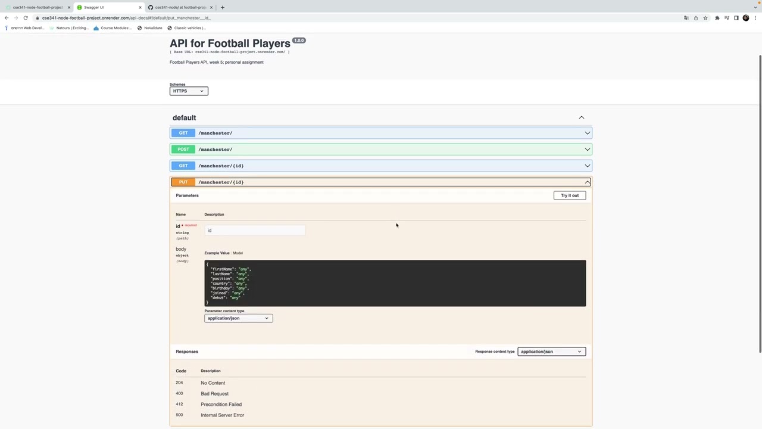Viewport: 762px width, 429px height.
Task: Open the media controls icon
Action: pos(727,18)
